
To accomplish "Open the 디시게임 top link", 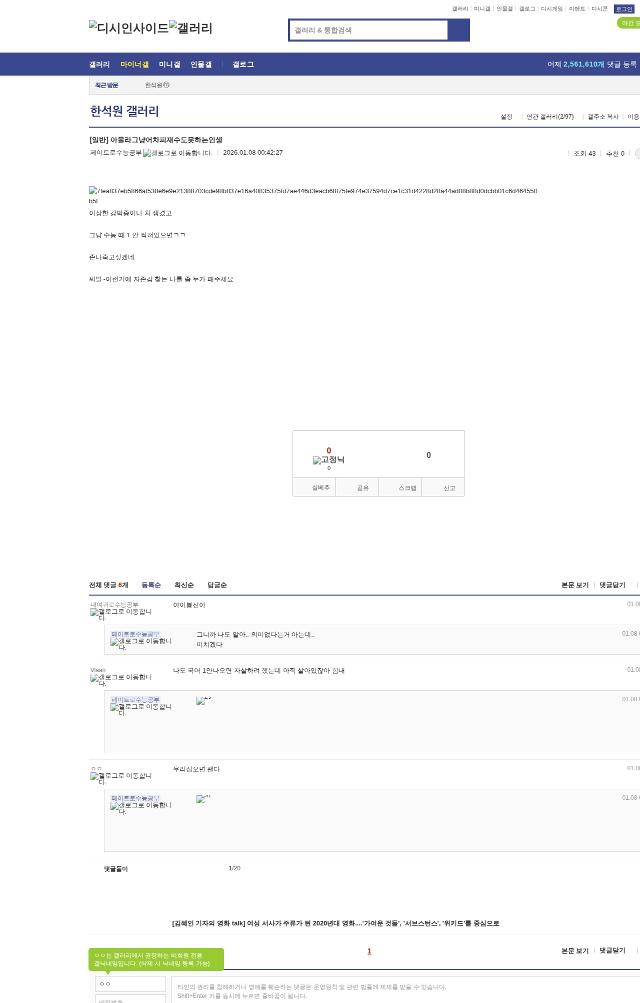I will click(x=551, y=9).
